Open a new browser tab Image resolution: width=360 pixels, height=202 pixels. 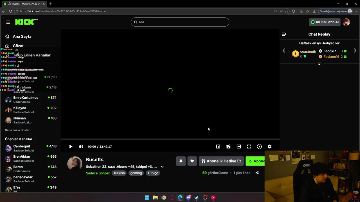(x=51, y=4)
